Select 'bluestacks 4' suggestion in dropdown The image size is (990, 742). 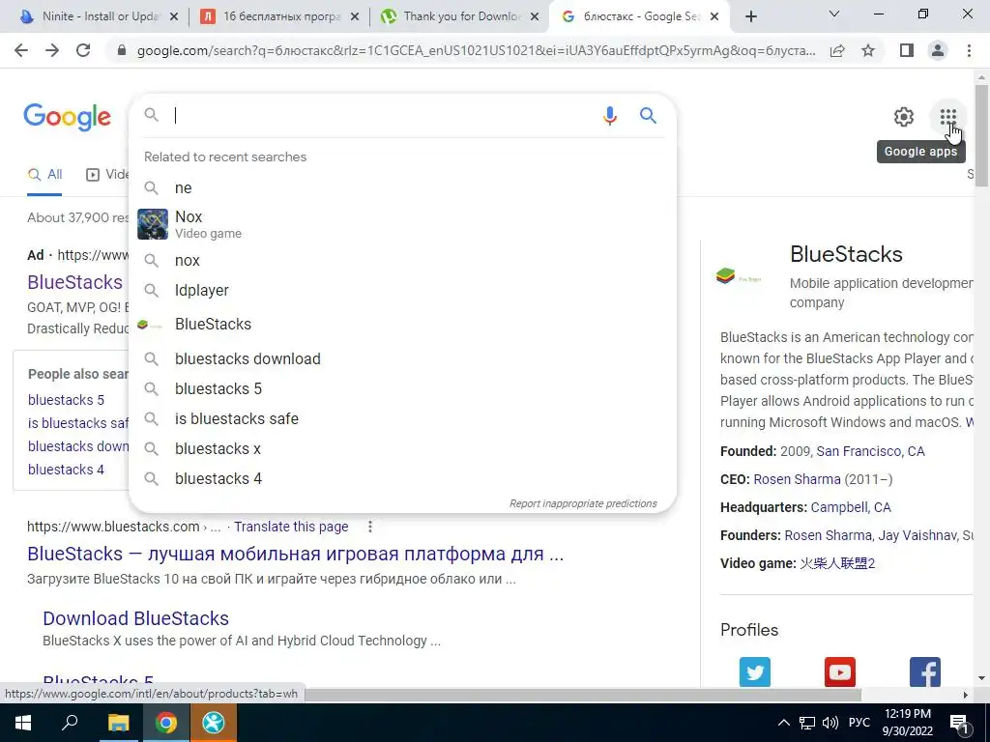click(x=402, y=479)
